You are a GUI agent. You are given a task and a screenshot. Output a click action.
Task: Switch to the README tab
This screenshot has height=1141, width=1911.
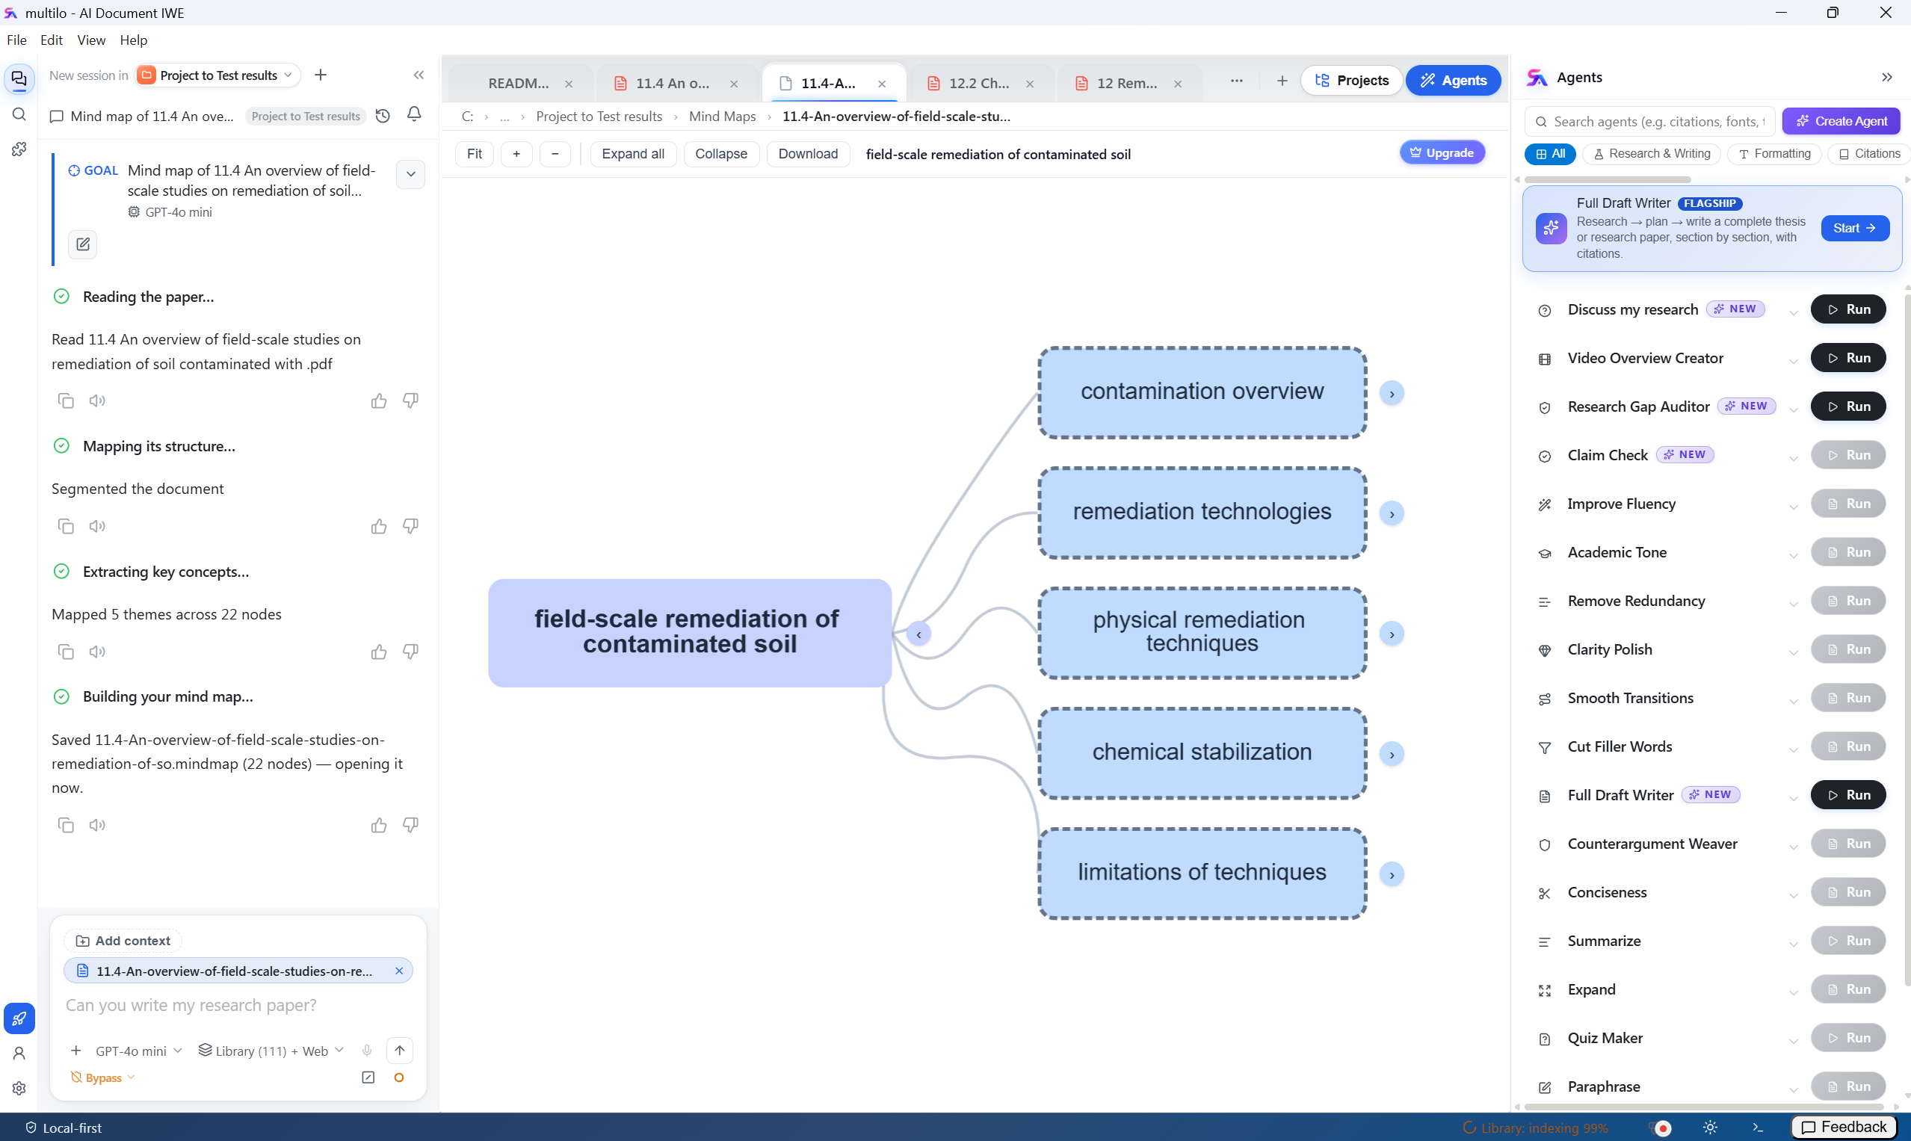pos(519,83)
